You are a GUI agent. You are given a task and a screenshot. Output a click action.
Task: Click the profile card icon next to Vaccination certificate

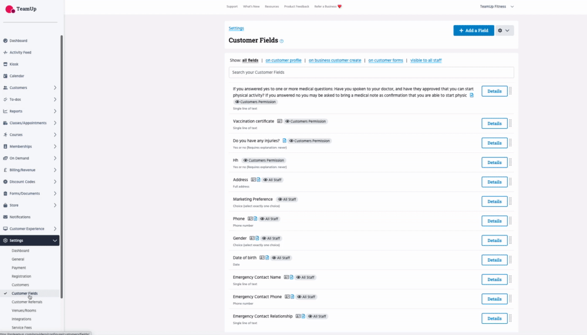pyautogui.click(x=279, y=121)
